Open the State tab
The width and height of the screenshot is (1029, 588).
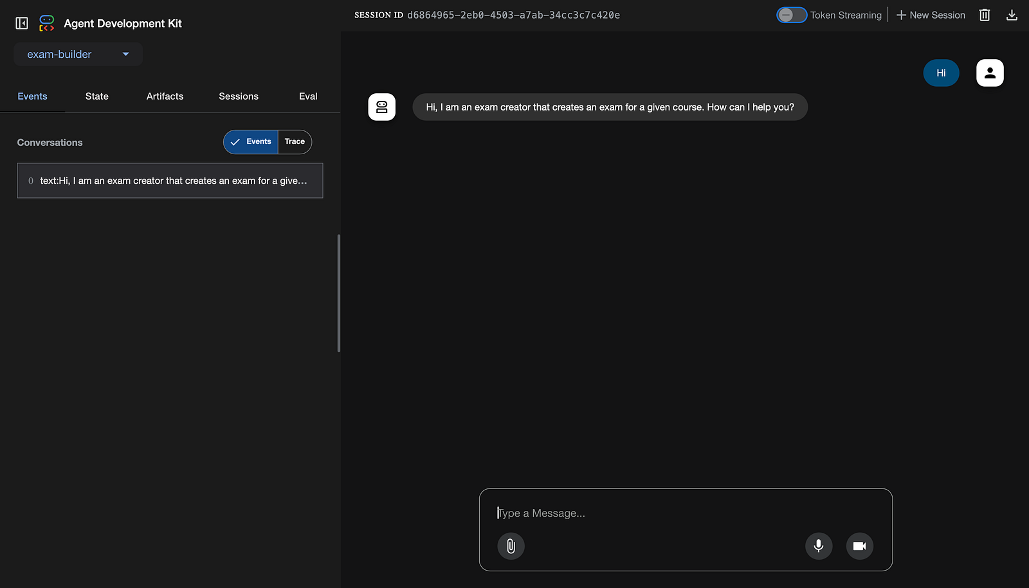pos(97,96)
